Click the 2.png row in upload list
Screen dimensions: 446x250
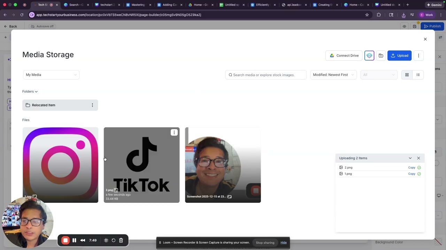click(x=380, y=168)
